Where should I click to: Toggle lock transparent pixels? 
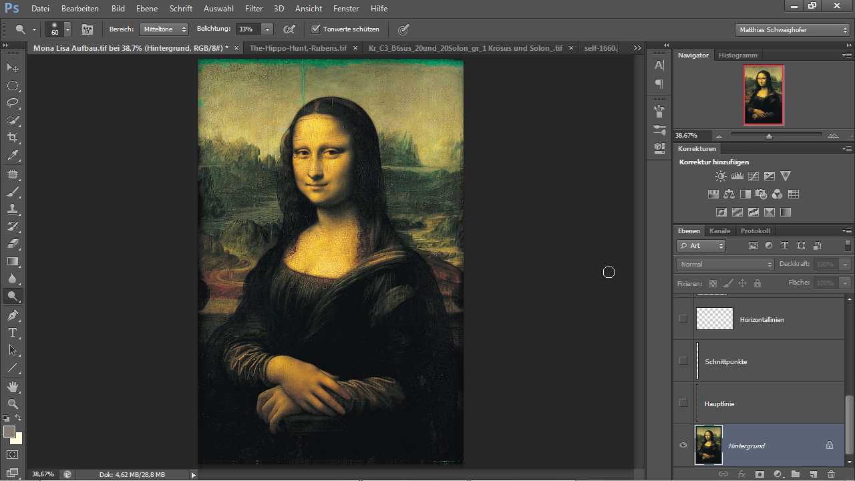(x=713, y=283)
